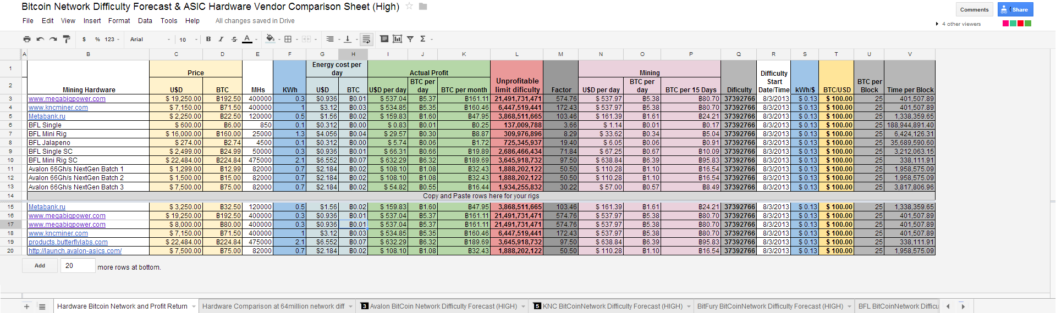Expand the 4 other viewers list
Viewport: 1056px width, 313px height.
click(x=958, y=24)
